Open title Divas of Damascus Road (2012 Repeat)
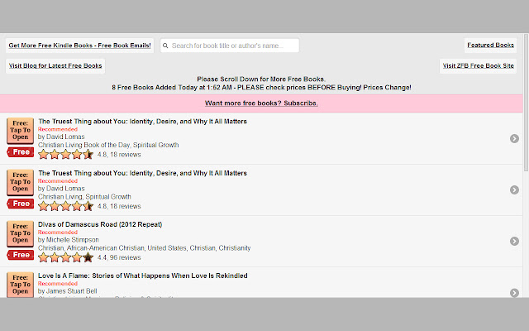The width and height of the screenshot is (529, 331). pos(100,224)
